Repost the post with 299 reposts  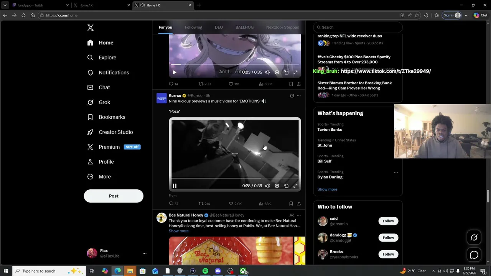(x=204, y=84)
